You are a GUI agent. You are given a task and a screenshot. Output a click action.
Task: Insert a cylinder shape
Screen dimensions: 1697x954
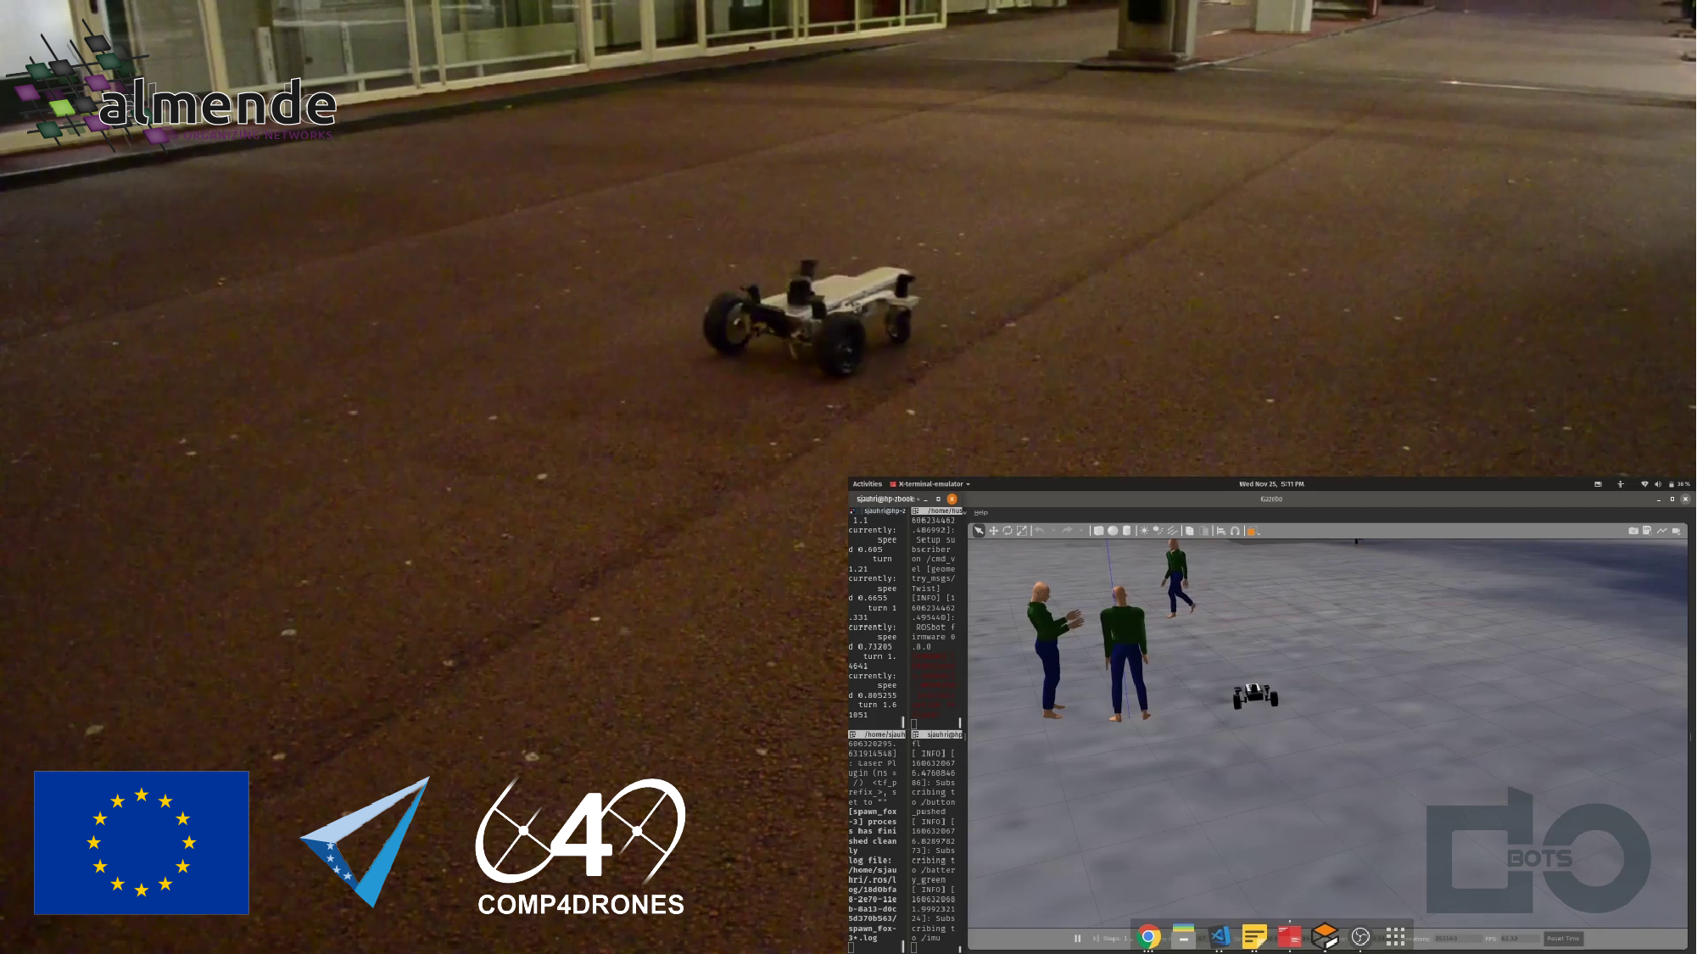pos(1126,531)
